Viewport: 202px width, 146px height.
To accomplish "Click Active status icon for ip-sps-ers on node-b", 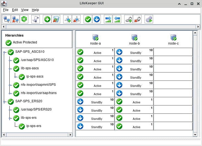I will (119, 126).
